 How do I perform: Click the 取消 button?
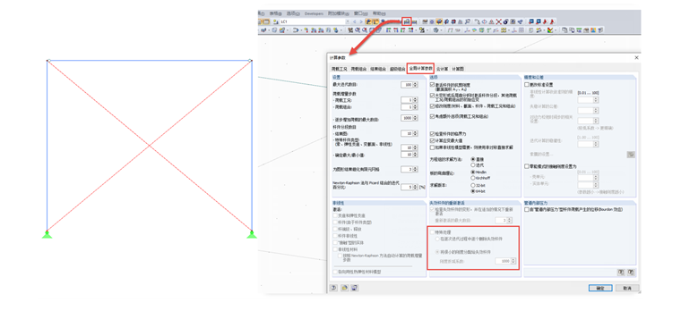[626, 288]
